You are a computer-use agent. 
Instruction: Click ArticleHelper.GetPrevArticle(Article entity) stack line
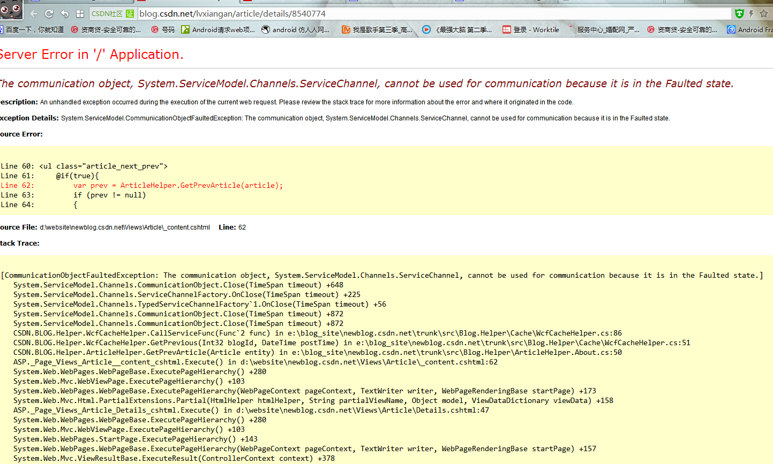318,352
